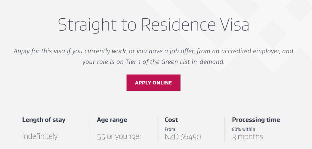Click the Age range label
The width and height of the screenshot is (312, 149).
[112, 120]
